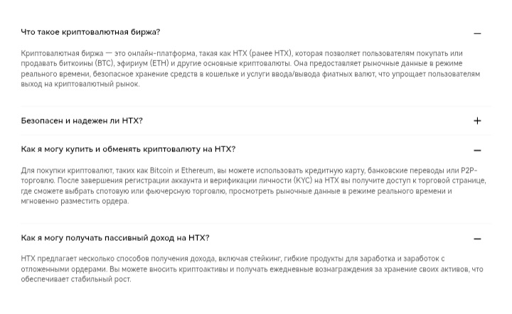The width and height of the screenshot is (512, 314).
Task: Collapse the "Что такое криптовалютная биржа?" minus icon
Action: point(477,33)
